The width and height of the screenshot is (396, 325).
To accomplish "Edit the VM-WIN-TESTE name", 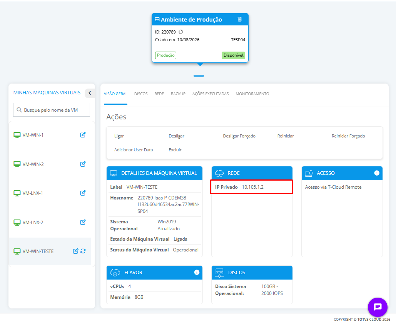I will tap(75, 251).
